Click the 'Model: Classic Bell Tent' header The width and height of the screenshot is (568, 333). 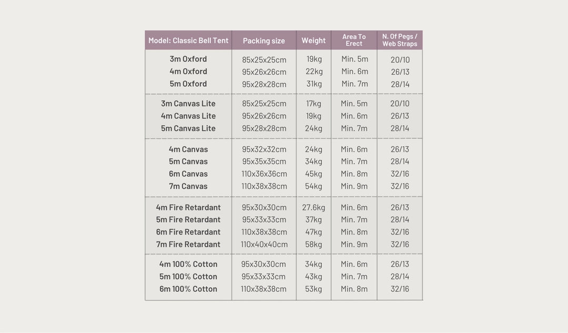[x=188, y=41]
